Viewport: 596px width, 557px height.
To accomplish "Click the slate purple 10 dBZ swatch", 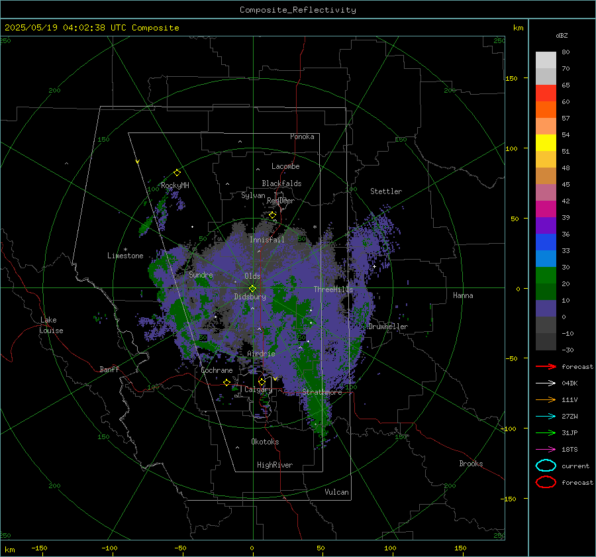I will tap(546, 309).
